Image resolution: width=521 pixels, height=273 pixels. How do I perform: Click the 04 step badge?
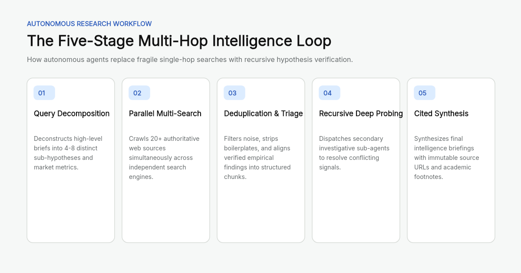click(330, 93)
